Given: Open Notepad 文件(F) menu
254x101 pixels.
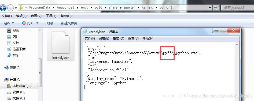Looking at the screenshot, I should pyautogui.click(x=90, y=38).
